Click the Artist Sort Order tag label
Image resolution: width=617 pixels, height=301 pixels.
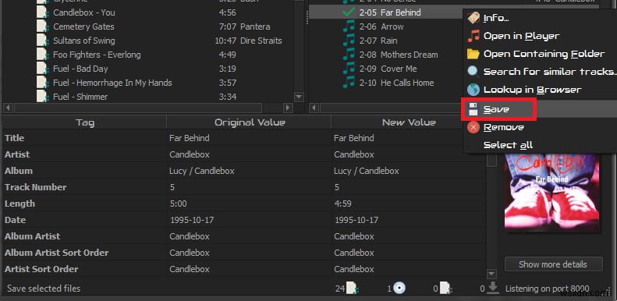(x=41, y=269)
